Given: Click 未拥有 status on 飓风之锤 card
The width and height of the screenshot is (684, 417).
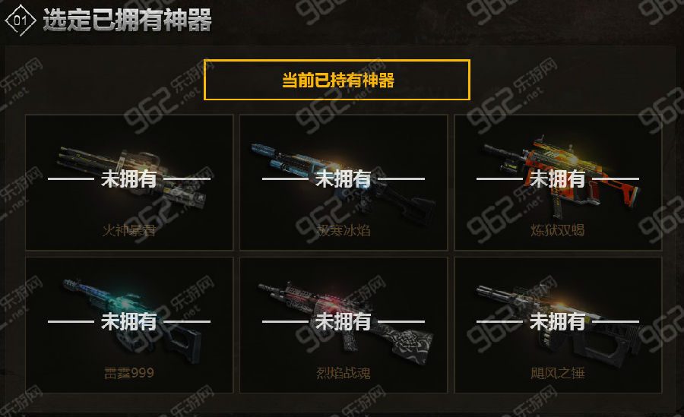Looking at the screenshot, I should click(x=558, y=322).
